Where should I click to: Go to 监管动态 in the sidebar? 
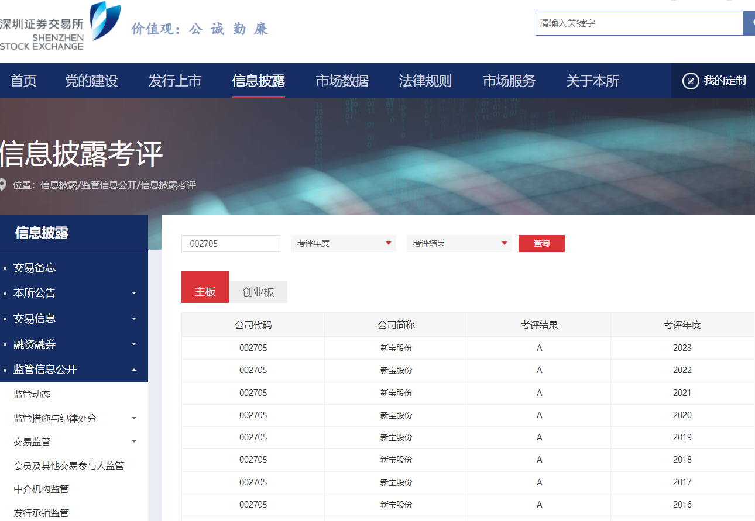click(32, 395)
